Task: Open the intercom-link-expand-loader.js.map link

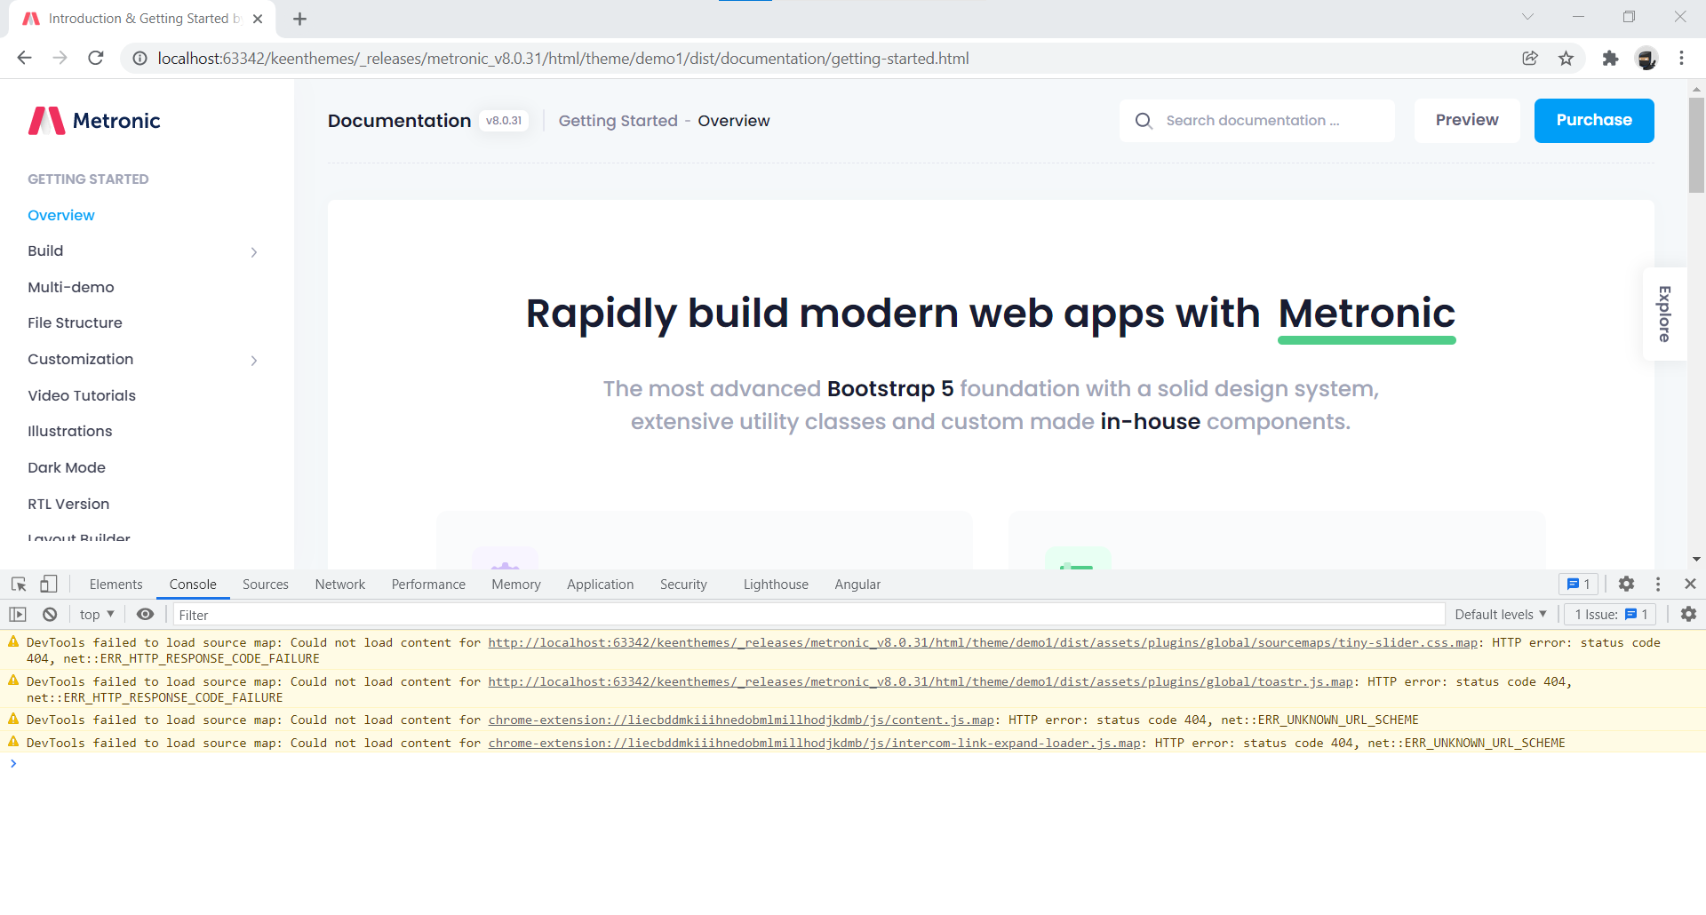Action: point(815,743)
